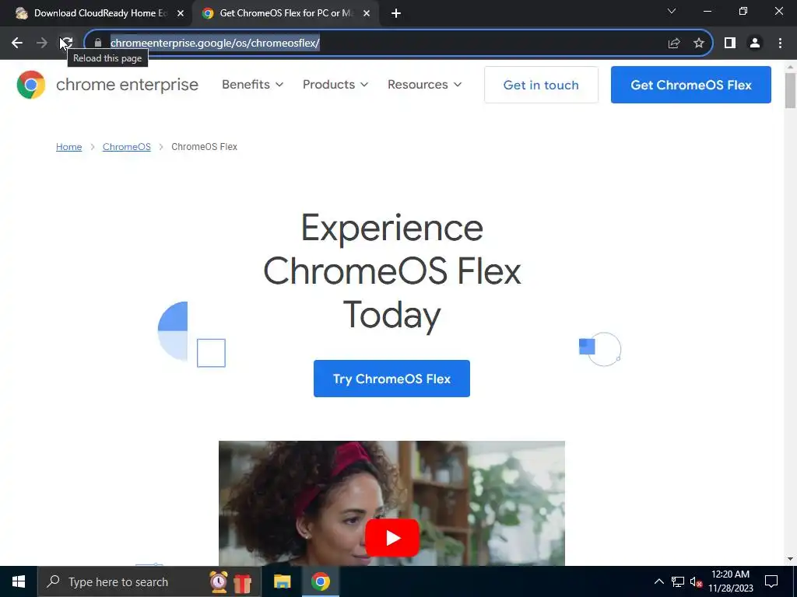Click the ChromeOS Flex breadcrumb text
This screenshot has height=597, width=797.
[x=205, y=147]
